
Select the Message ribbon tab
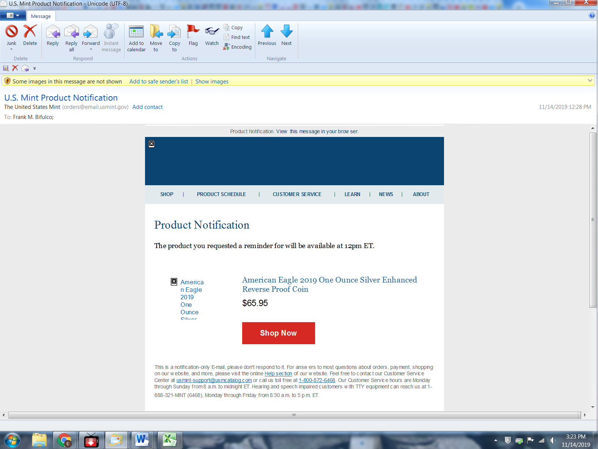point(41,16)
